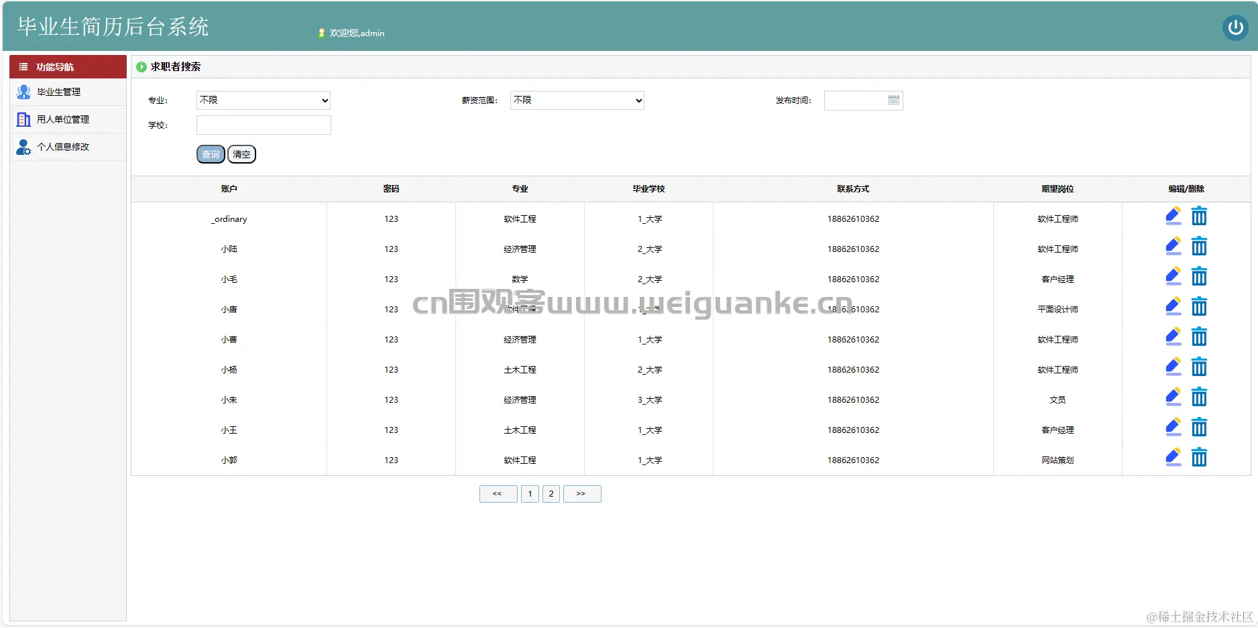
Task: Focus the 发布时间 date field
Action: pos(863,101)
